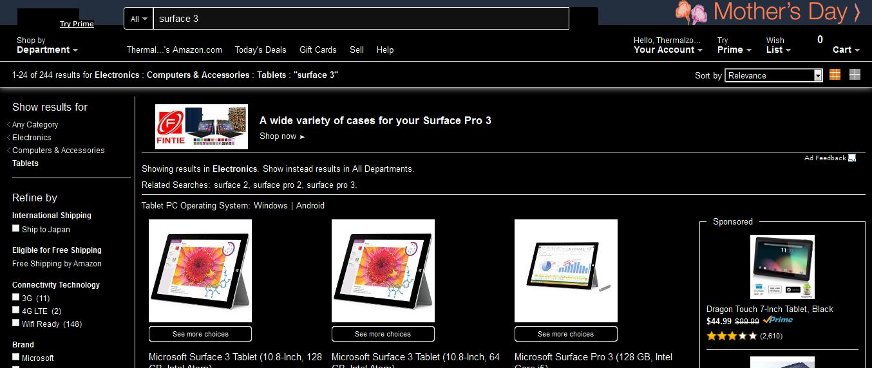Viewport: 872px width, 368px height.
Task: Click the Ad Feedback text
Action: coord(825,158)
